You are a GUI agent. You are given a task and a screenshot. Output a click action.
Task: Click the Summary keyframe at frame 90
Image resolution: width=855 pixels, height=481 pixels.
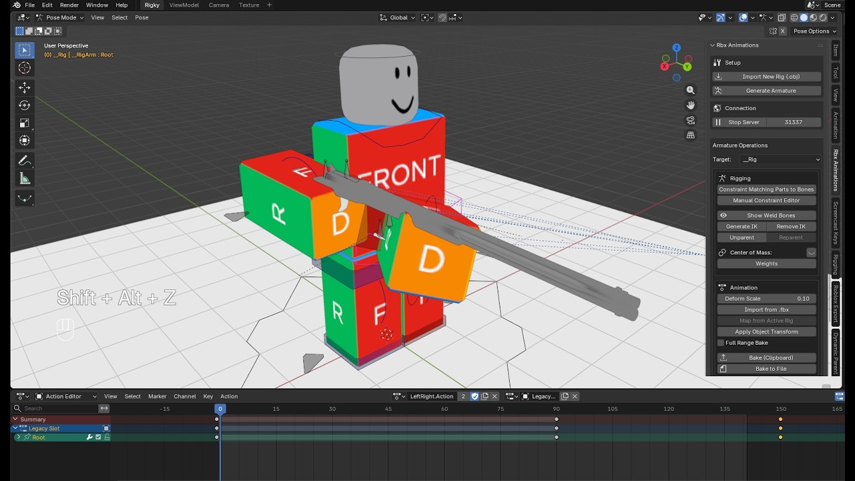(556, 420)
